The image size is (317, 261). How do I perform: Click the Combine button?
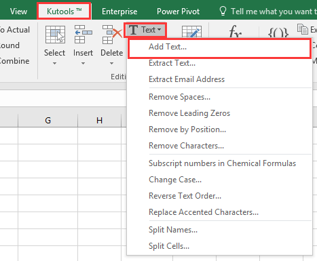14,61
